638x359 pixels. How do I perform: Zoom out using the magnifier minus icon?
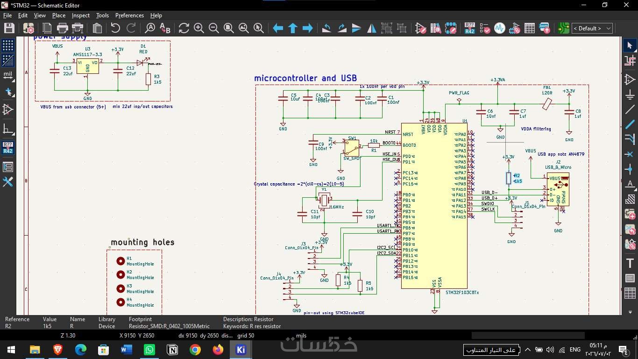(214, 28)
